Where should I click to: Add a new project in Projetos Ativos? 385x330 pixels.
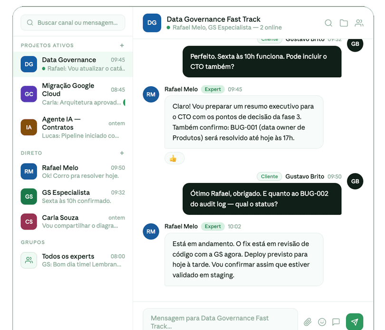(x=122, y=46)
